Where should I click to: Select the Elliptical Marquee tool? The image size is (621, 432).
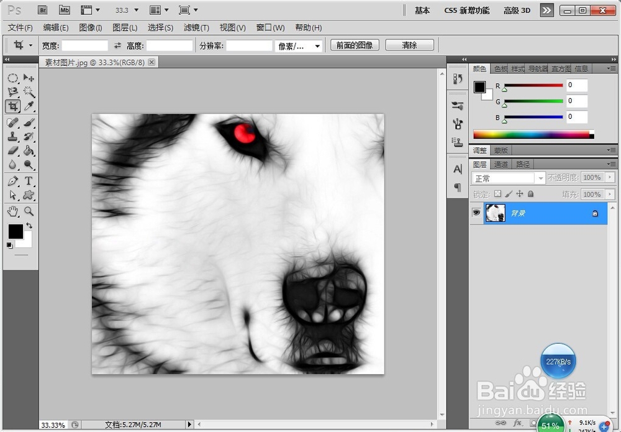(12, 78)
